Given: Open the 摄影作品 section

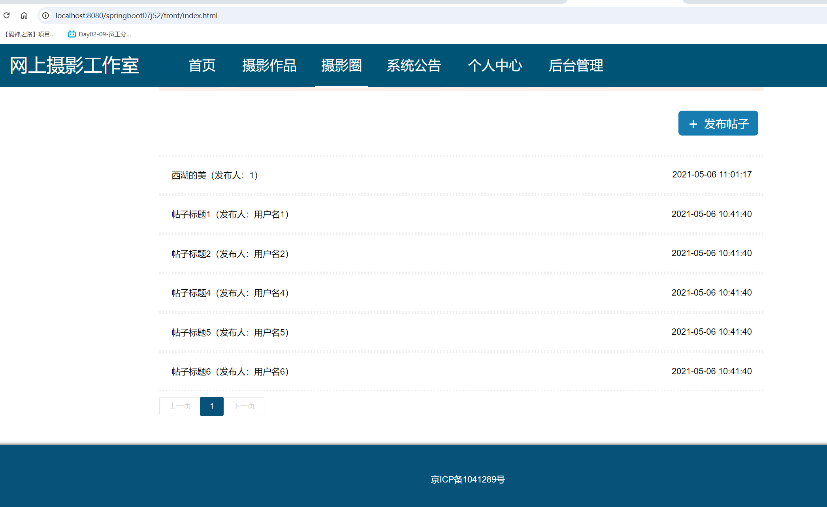Looking at the screenshot, I should click(x=269, y=66).
